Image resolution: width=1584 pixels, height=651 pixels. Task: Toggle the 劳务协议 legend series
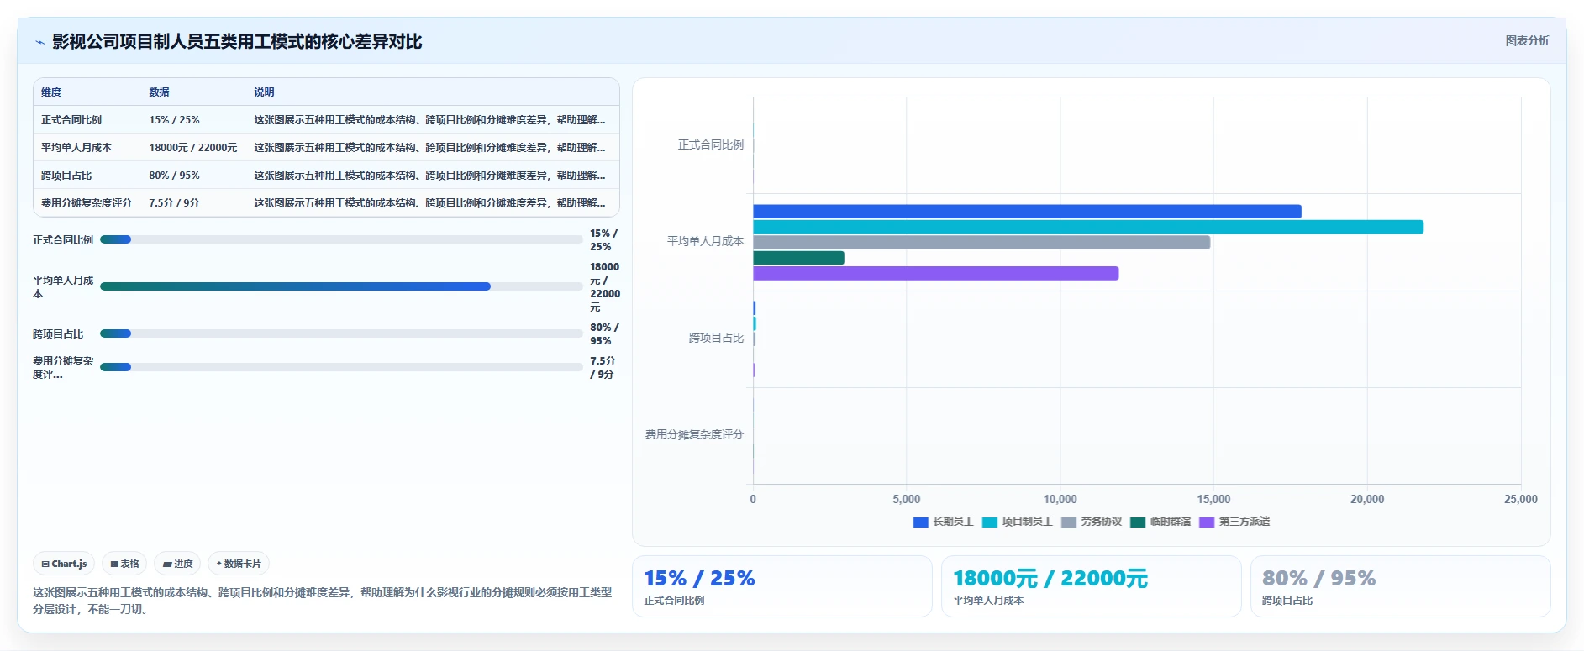(x=1091, y=522)
